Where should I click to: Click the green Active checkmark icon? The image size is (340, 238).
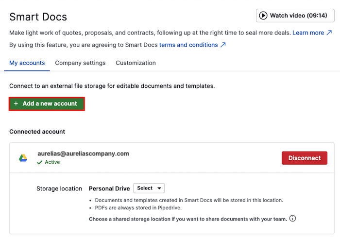coord(40,162)
